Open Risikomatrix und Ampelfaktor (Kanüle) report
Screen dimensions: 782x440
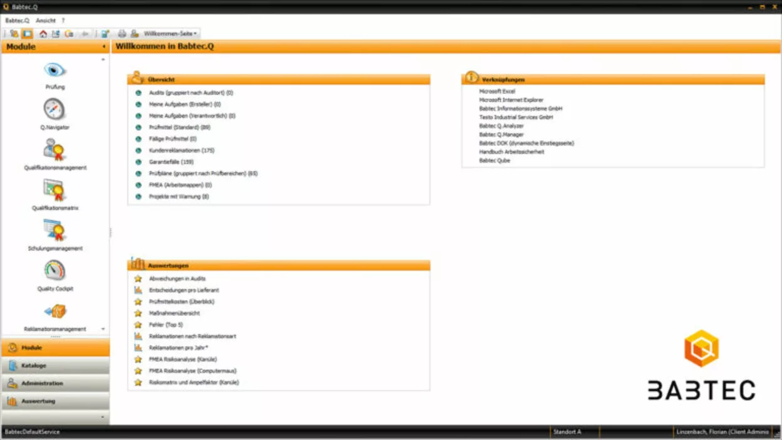(194, 382)
